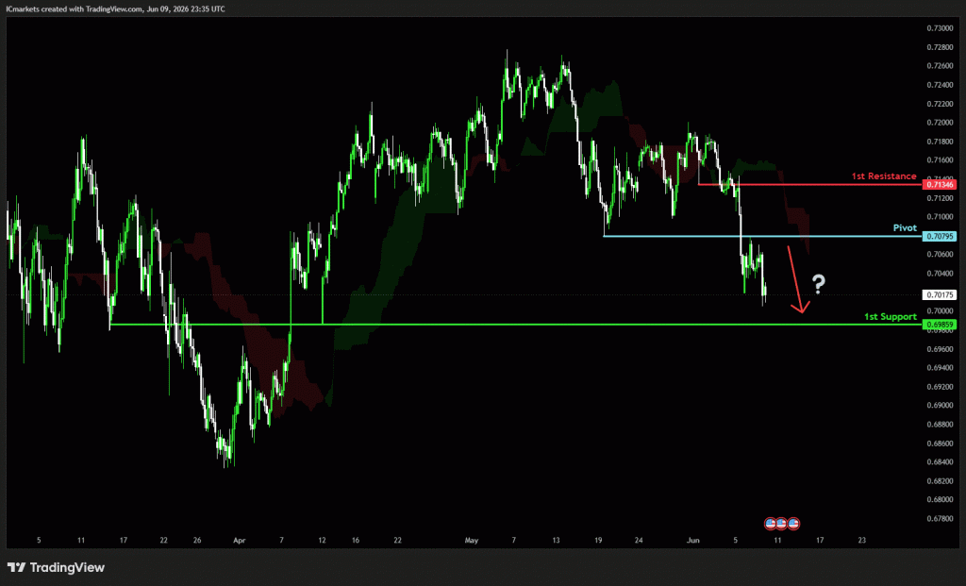The width and height of the screenshot is (966, 586).
Task: Open the leftmost US flag economic event icon
Action: coord(770,524)
